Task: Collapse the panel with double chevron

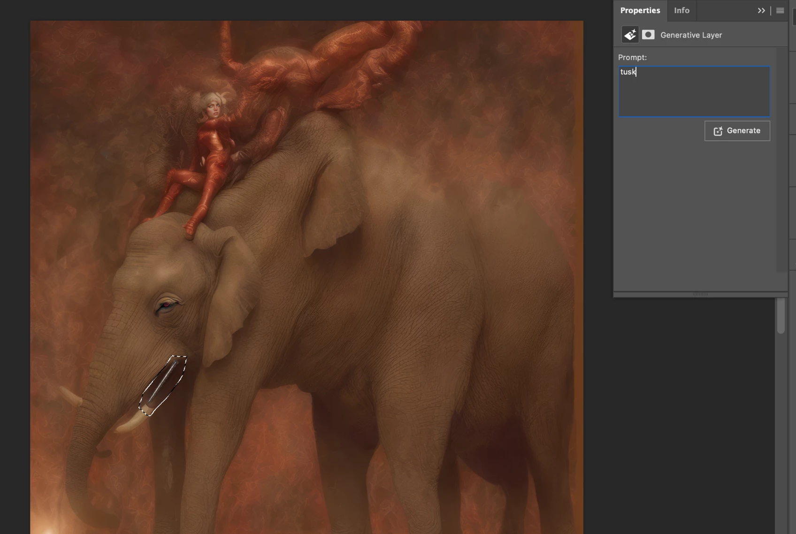Action: tap(761, 10)
